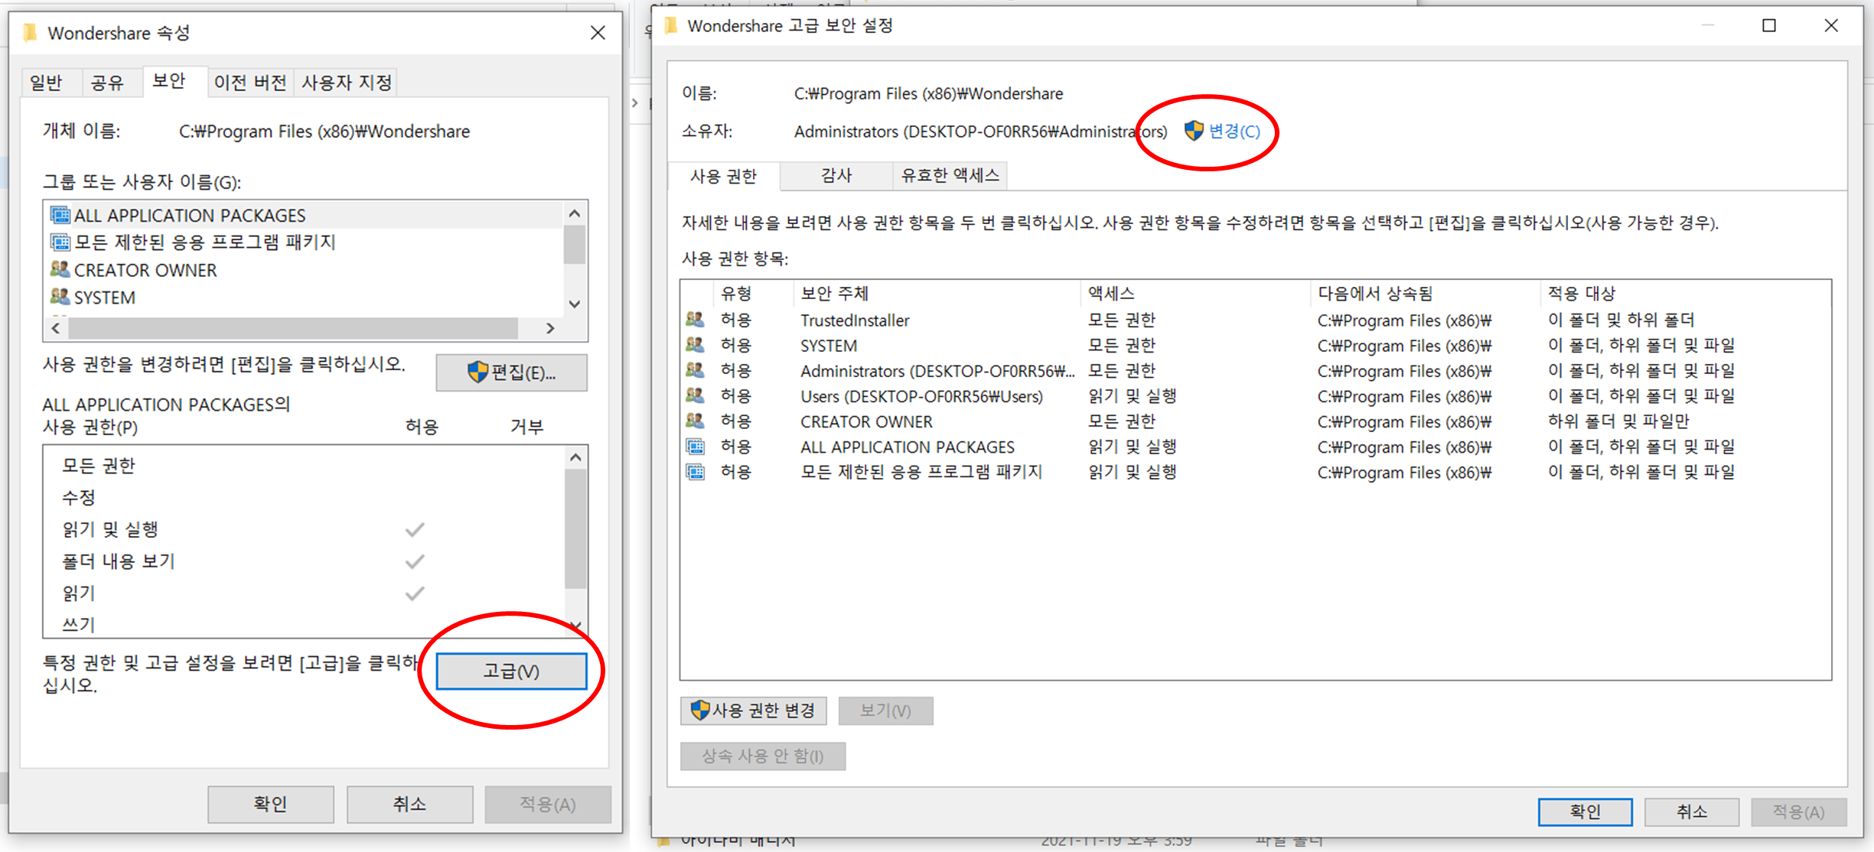Maximize the 고급 보안 설정 window

click(1769, 26)
